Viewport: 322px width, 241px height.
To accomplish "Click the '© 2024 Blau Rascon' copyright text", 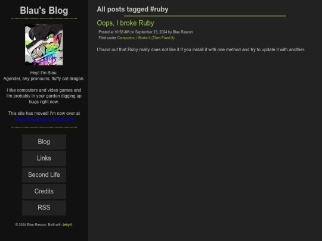I will coord(31,224).
